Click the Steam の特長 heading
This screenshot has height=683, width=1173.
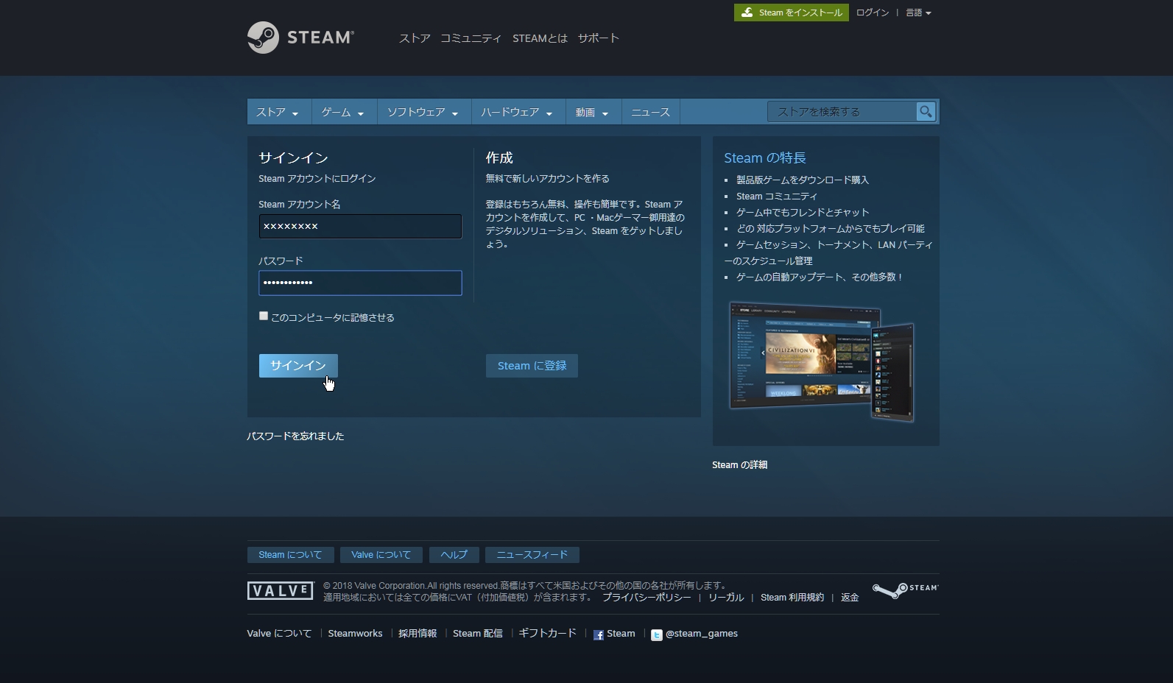tap(765, 158)
